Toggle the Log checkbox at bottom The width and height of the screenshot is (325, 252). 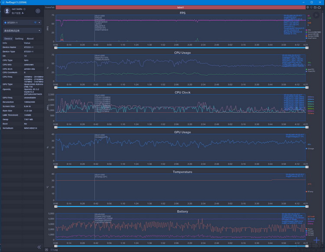click(x=52, y=250)
